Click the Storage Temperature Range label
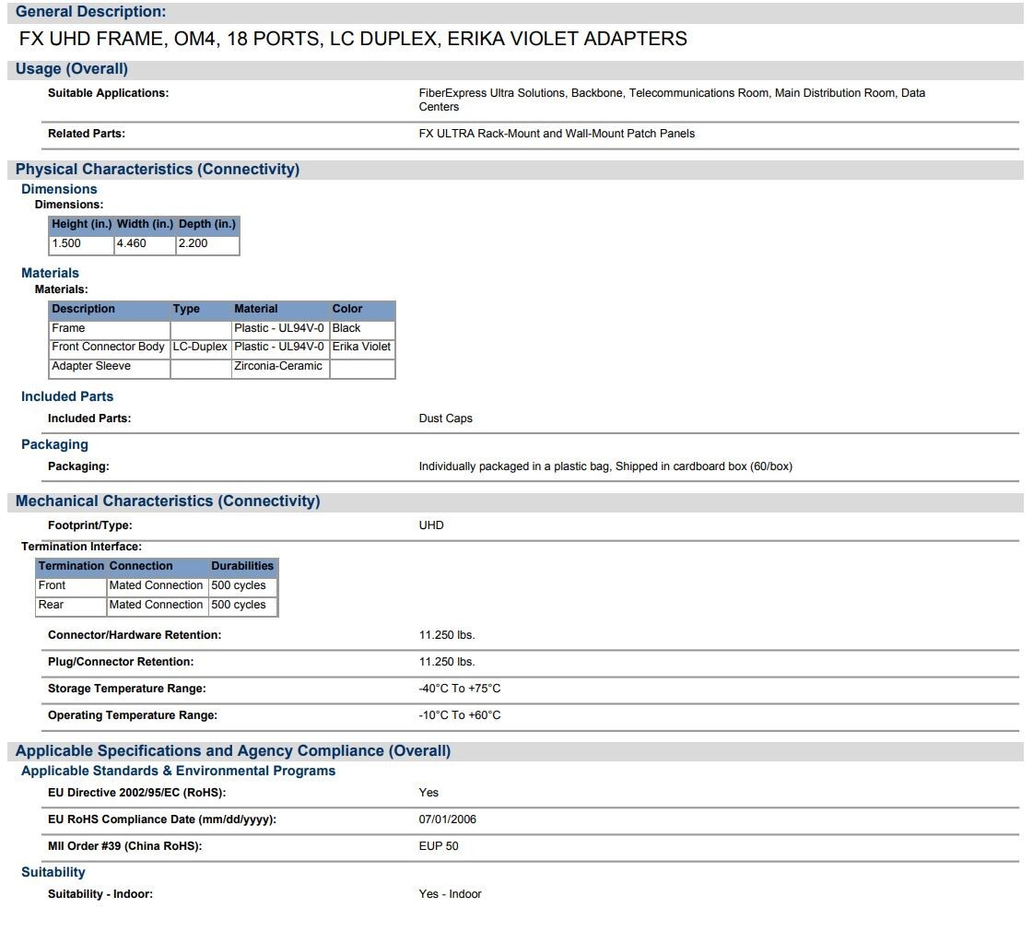Image resolution: width=1033 pixels, height=943 pixels. coord(126,690)
